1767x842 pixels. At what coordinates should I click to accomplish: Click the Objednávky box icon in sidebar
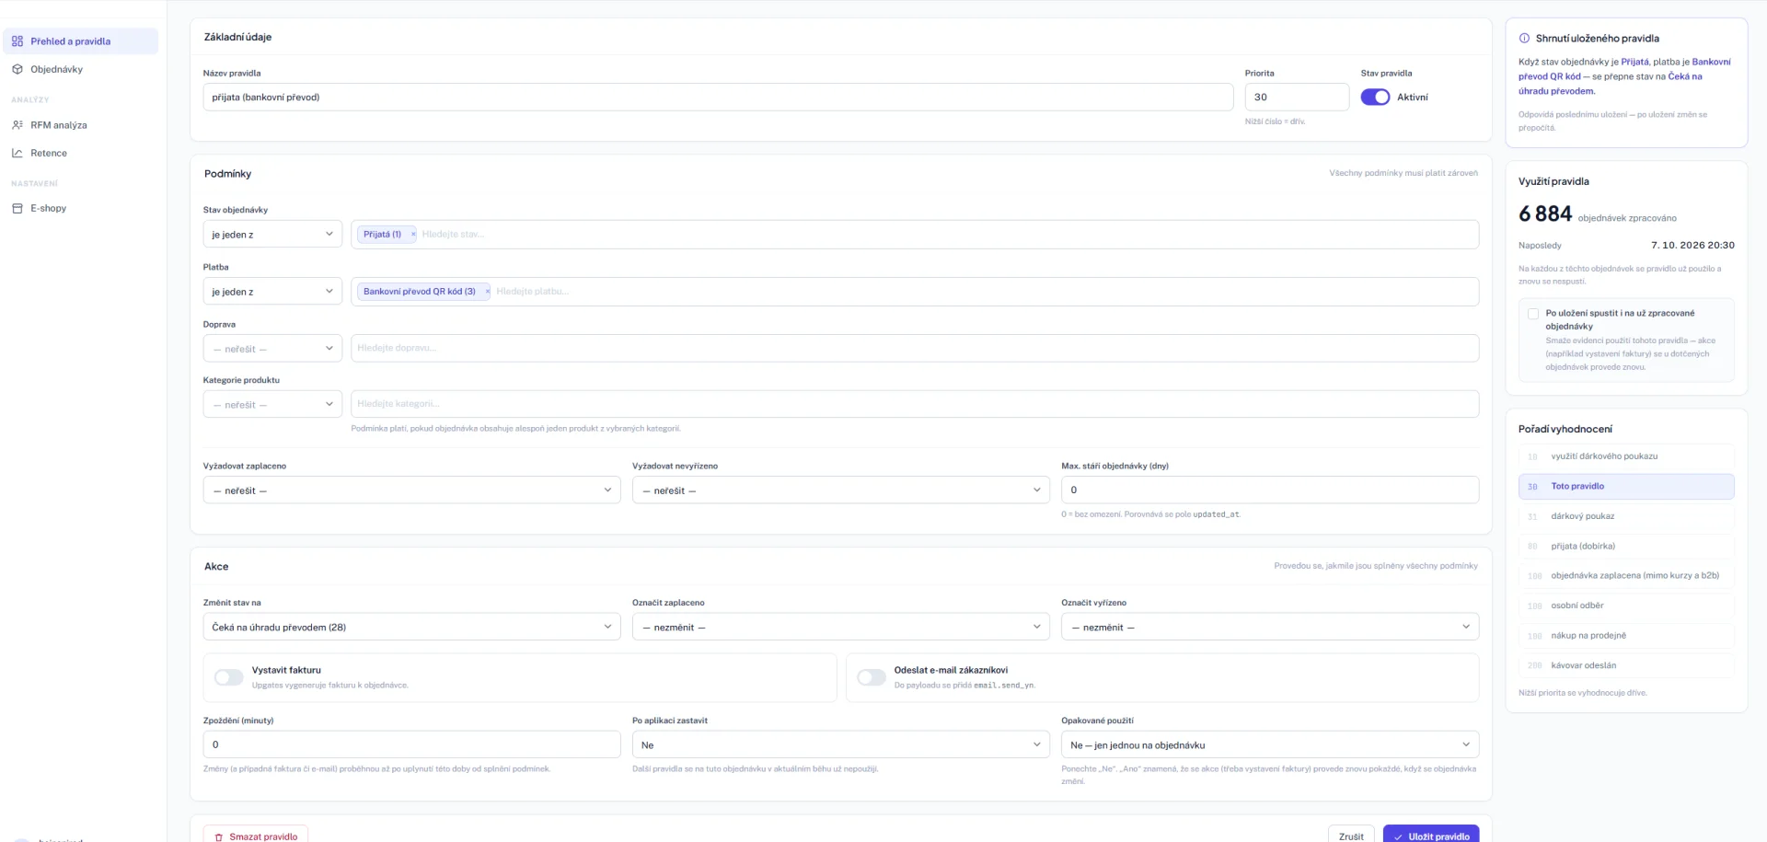pos(17,69)
